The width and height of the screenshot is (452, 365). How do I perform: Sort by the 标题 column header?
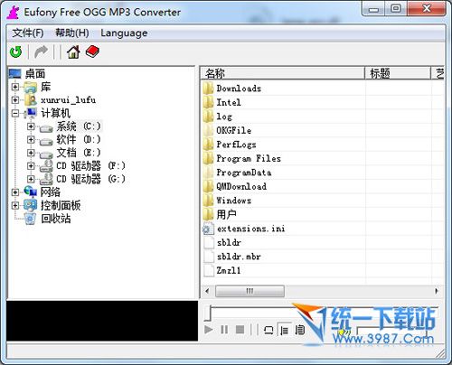click(398, 73)
